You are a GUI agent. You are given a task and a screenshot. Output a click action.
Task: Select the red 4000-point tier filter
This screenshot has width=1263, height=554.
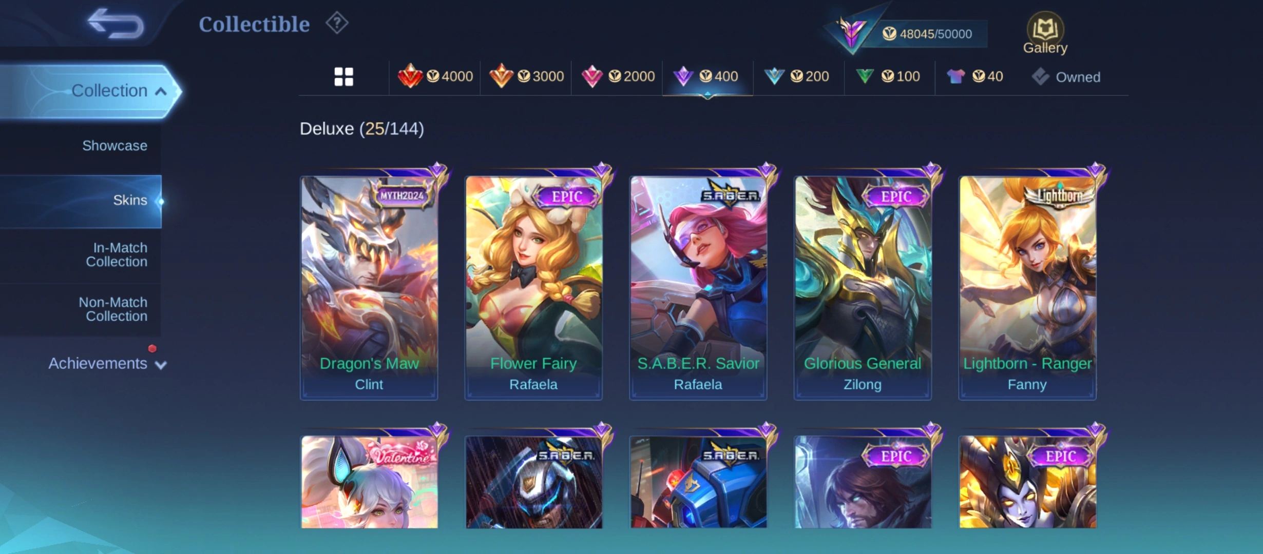click(435, 76)
